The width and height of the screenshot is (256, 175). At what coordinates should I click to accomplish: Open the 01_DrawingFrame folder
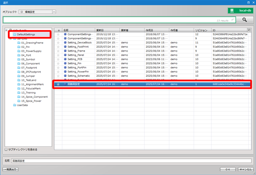31,43
